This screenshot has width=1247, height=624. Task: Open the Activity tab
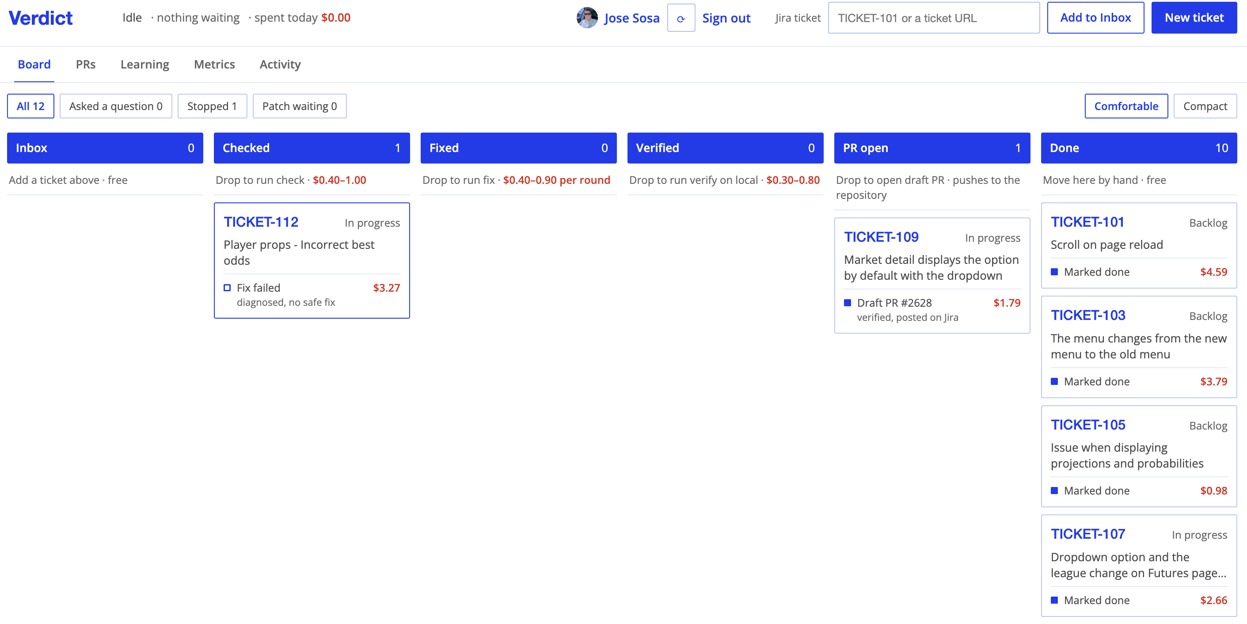click(x=280, y=65)
